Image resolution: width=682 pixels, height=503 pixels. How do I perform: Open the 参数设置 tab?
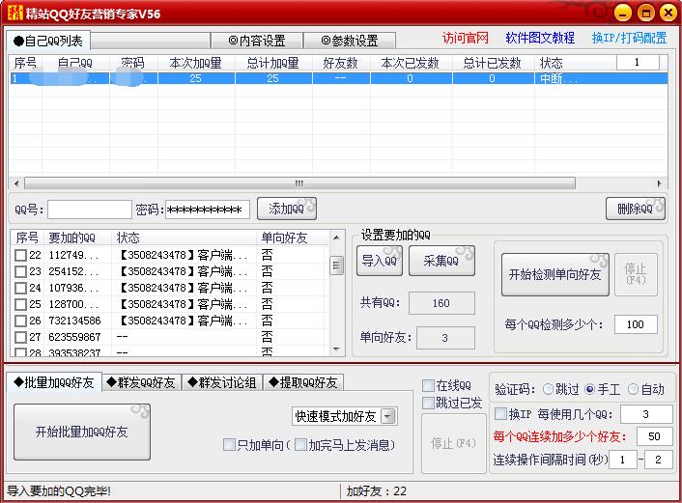pyautogui.click(x=350, y=41)
